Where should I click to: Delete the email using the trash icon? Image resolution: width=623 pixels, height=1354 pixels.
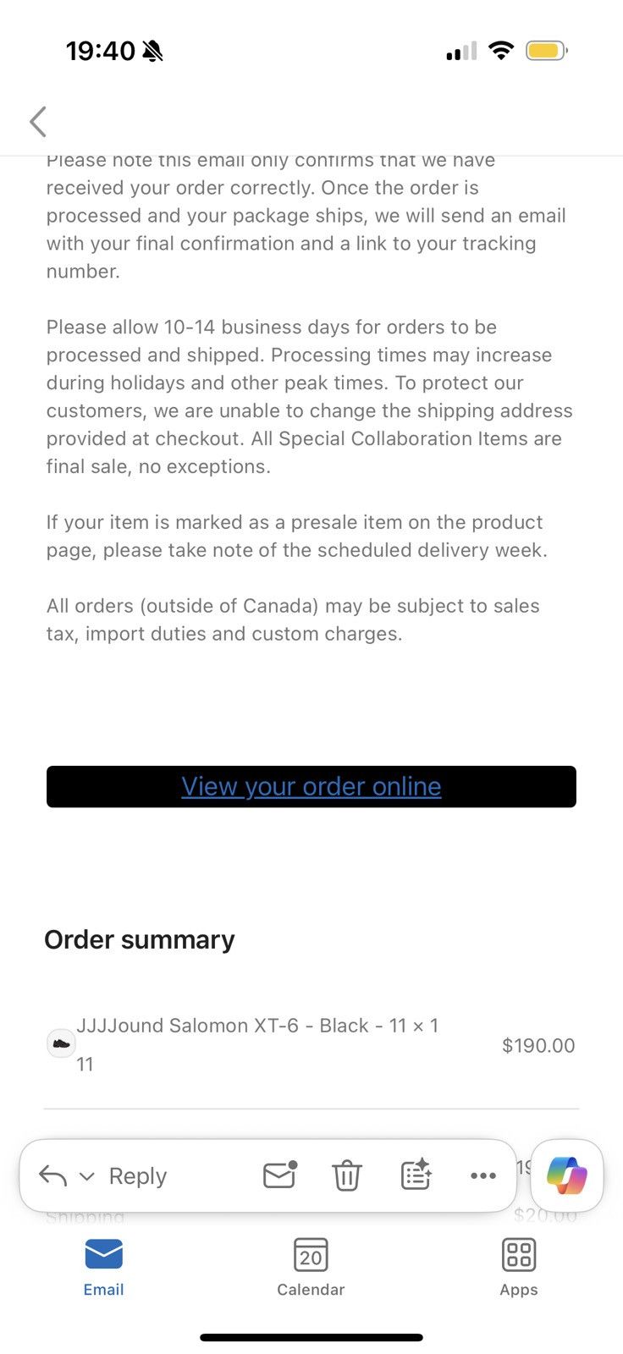click(x=346, y=1175)
